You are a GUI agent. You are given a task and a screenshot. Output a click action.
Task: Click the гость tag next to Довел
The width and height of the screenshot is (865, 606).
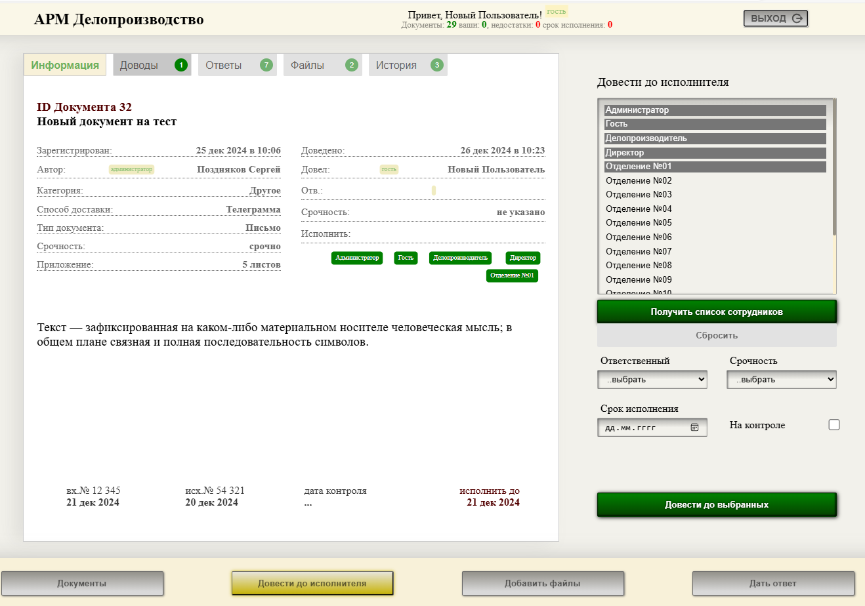click(x=389, y=169)
